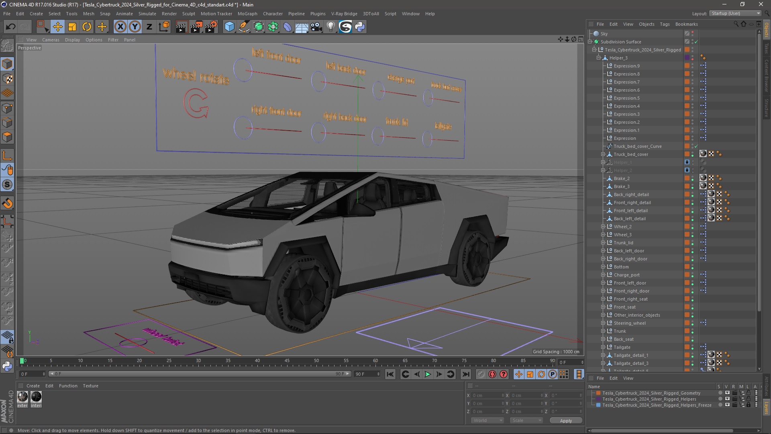
Task: Expand the Steering_wheel tree node
Action: coord(603,323)
